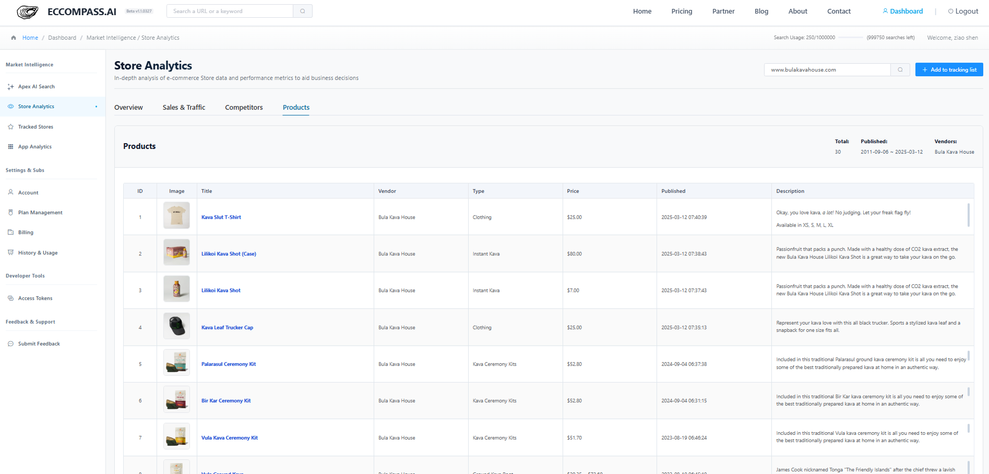This screenshot has height=474, width=989.
Task: Click the Tracked Stores star icon
Action: coord(10,127)
